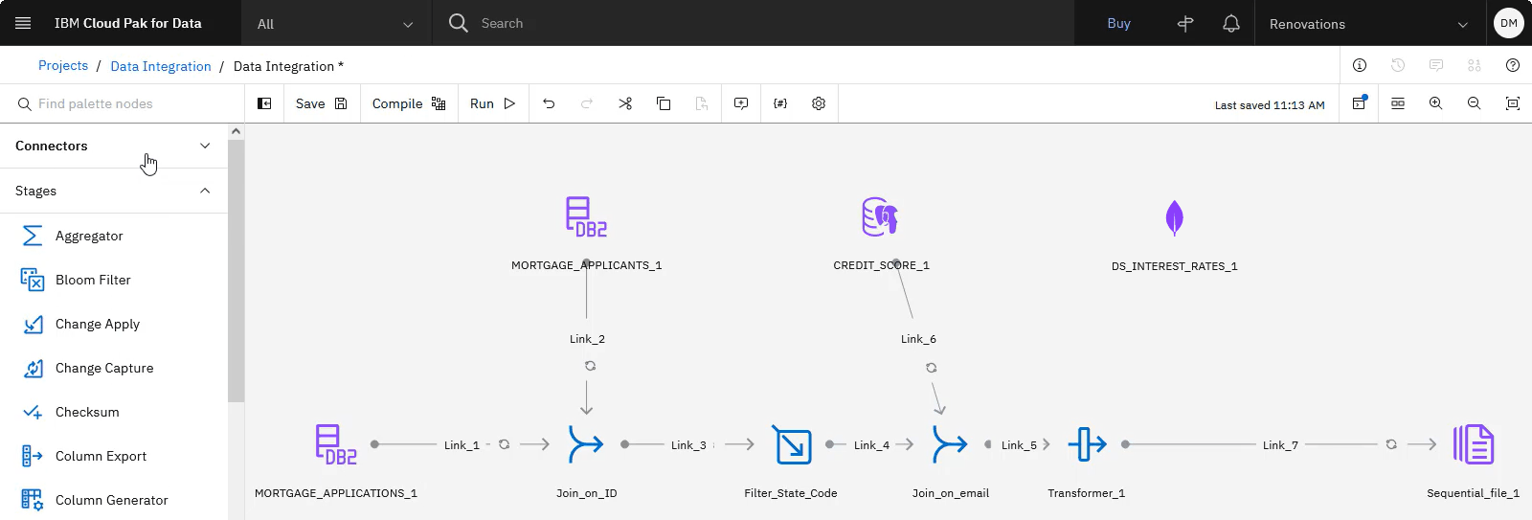Select the Link_3 label

[x=688, y=445]
